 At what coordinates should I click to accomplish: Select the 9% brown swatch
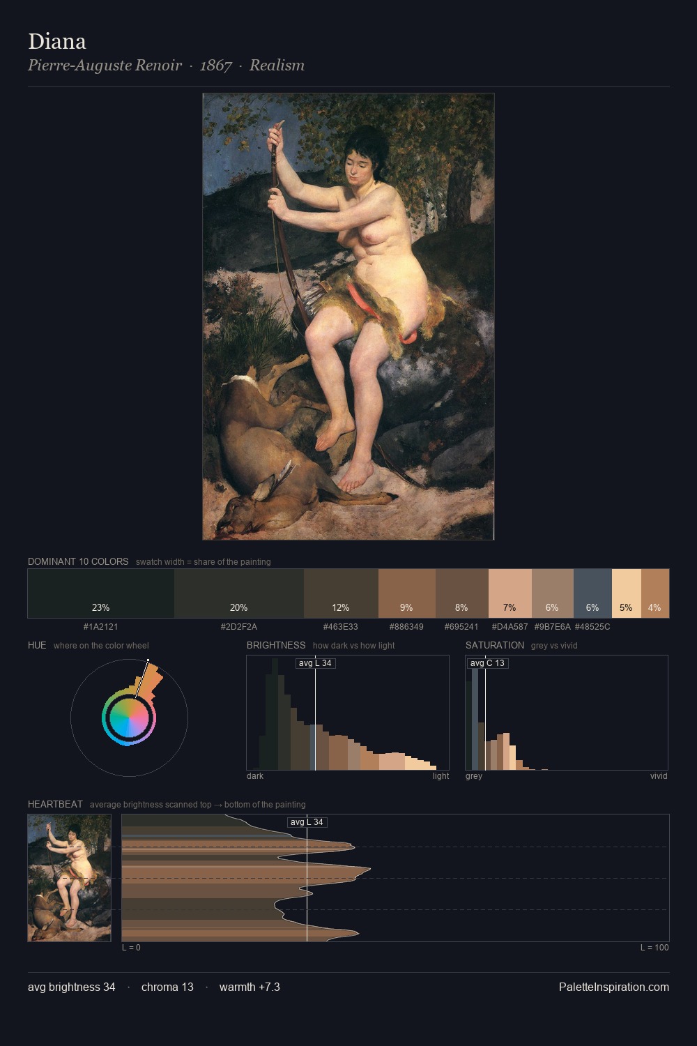coord(406,593)
